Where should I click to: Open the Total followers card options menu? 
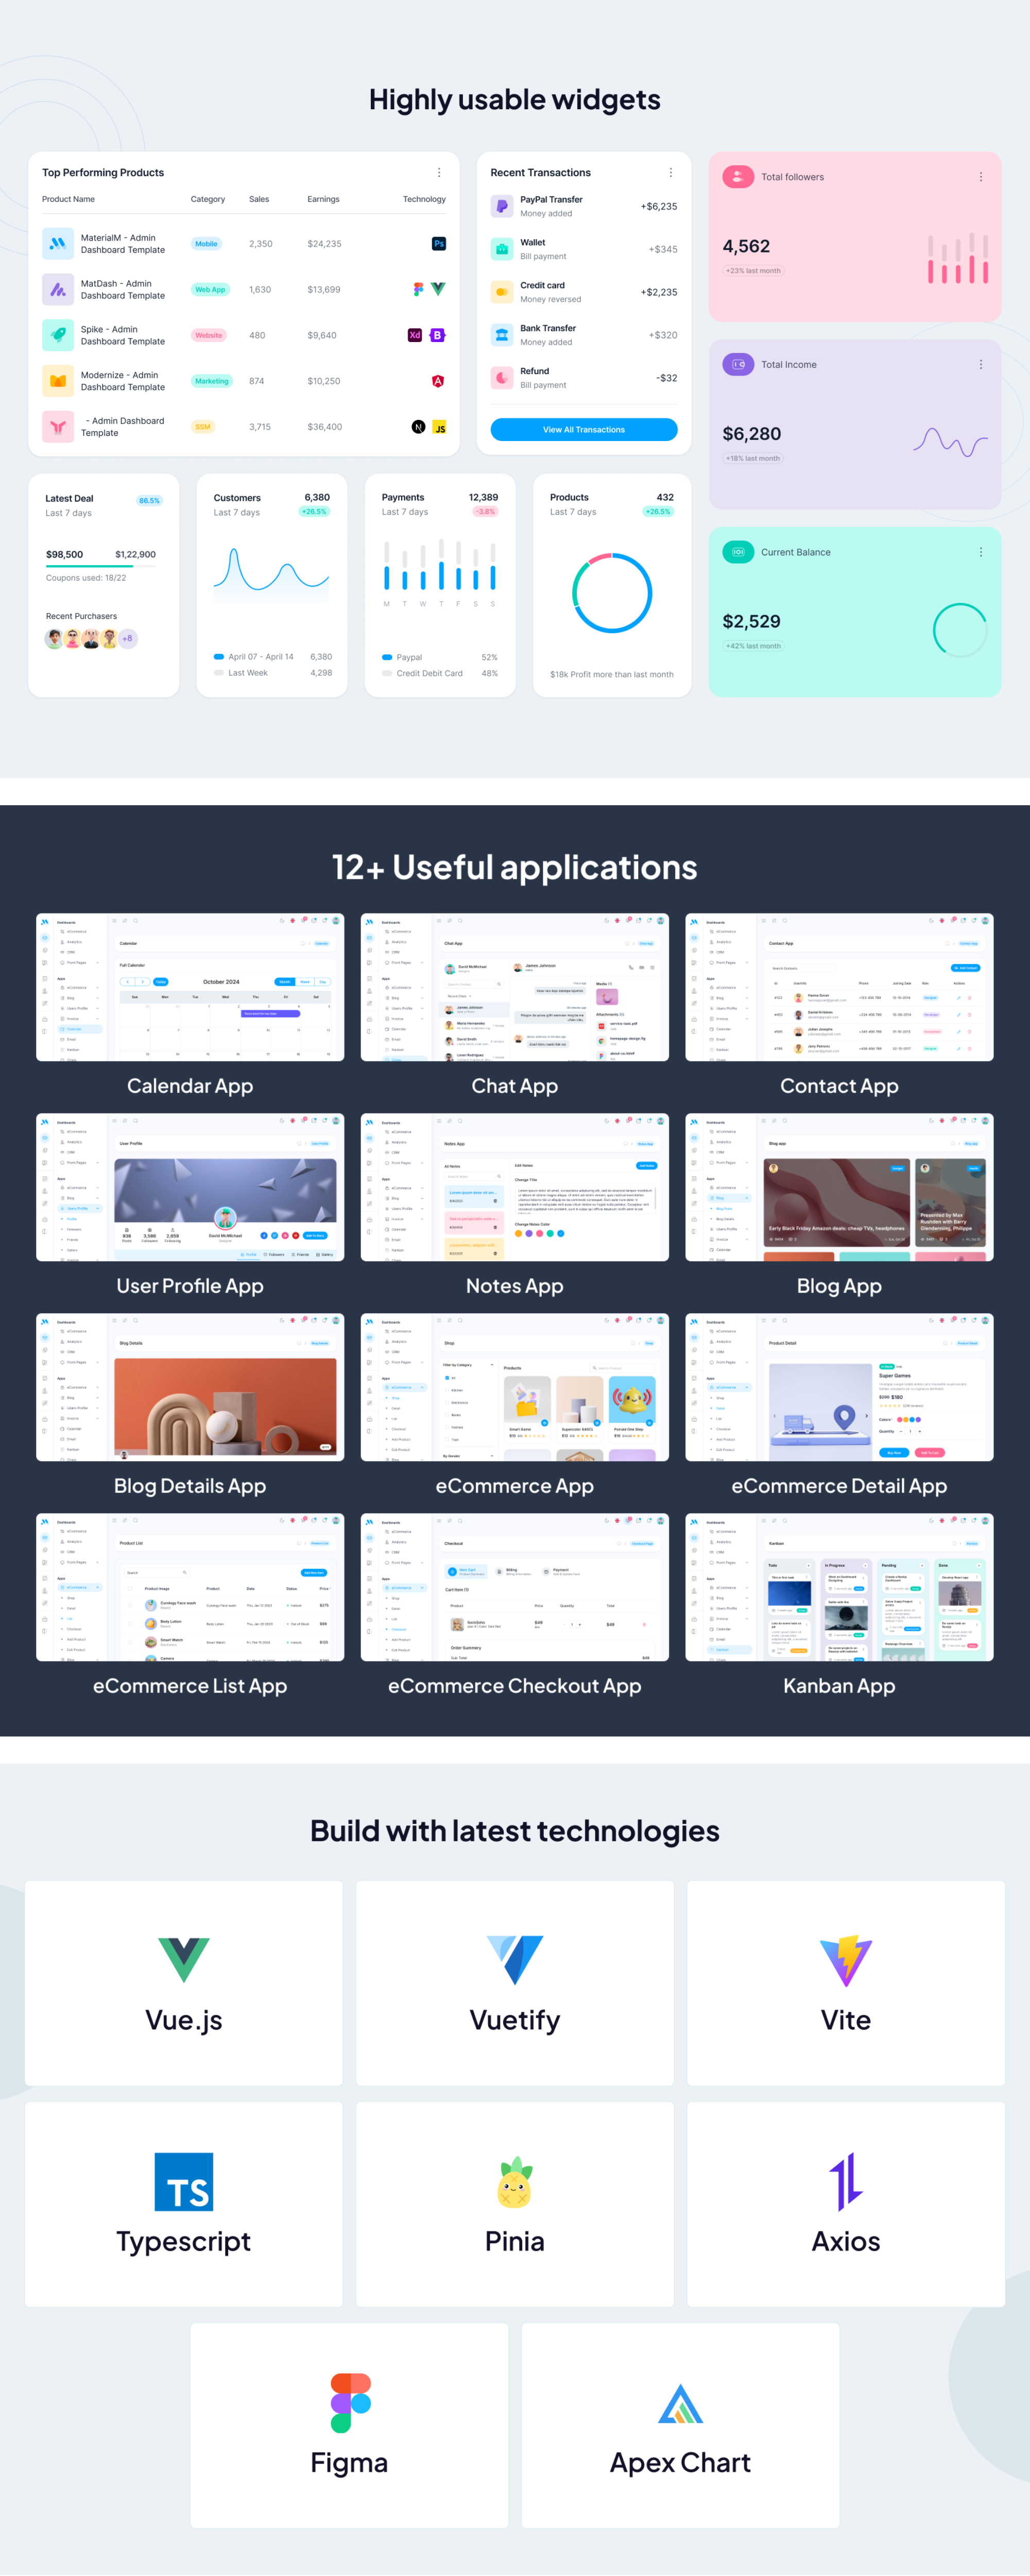click(980, 176)
